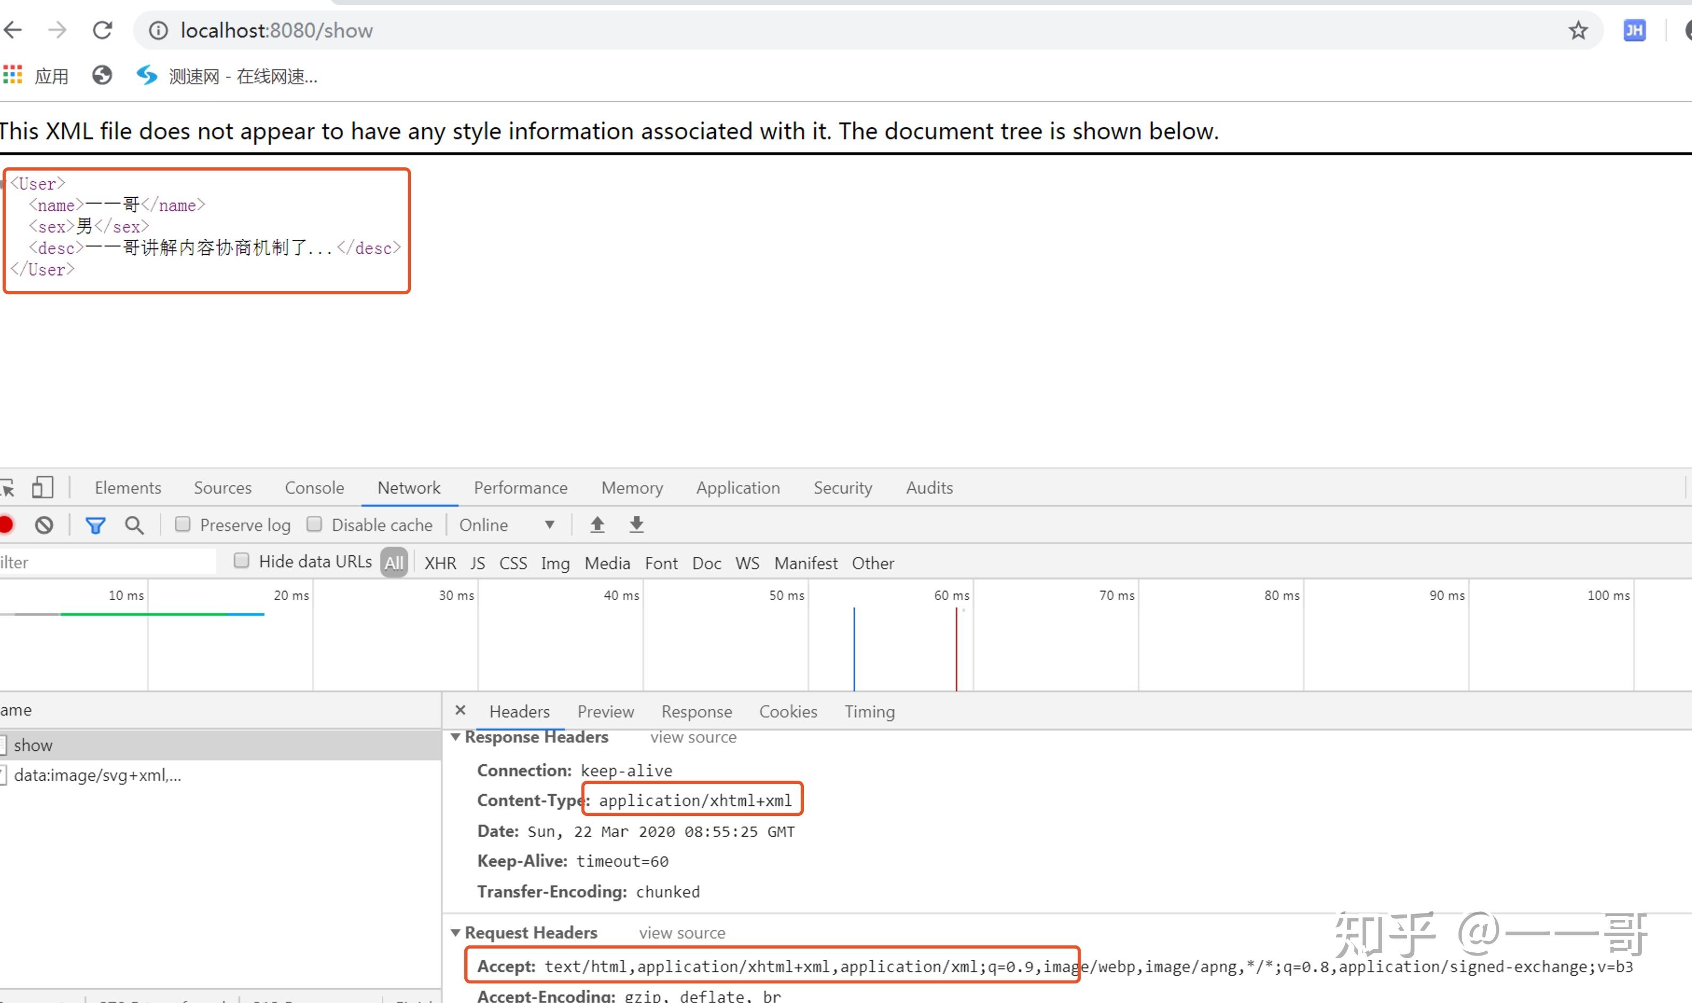1692x1003 pixels.
Task: Enable the Preserve log checkbox
Action: pos(182,524)
